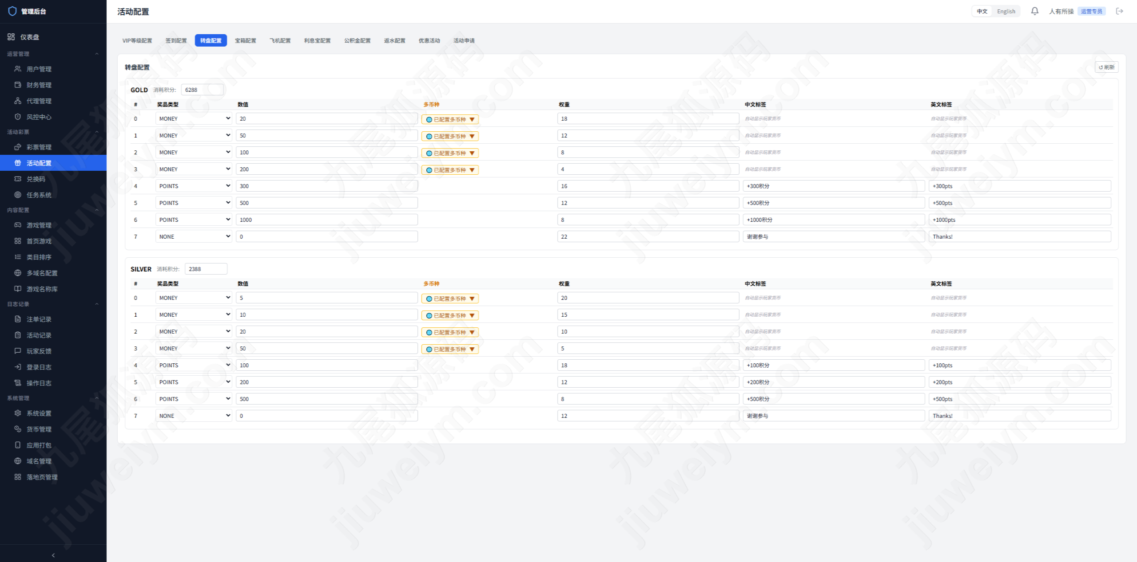
Task: Open 财务管理 wallet icon
Action: tap(18, 85)
